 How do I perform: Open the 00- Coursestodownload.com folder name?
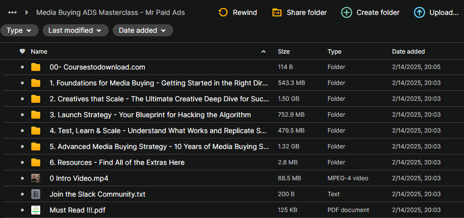pos(97,67)
